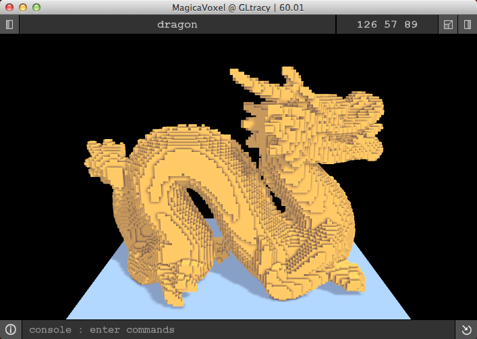
Task: Click the model size value 57
Action: (x=390, y=25)
